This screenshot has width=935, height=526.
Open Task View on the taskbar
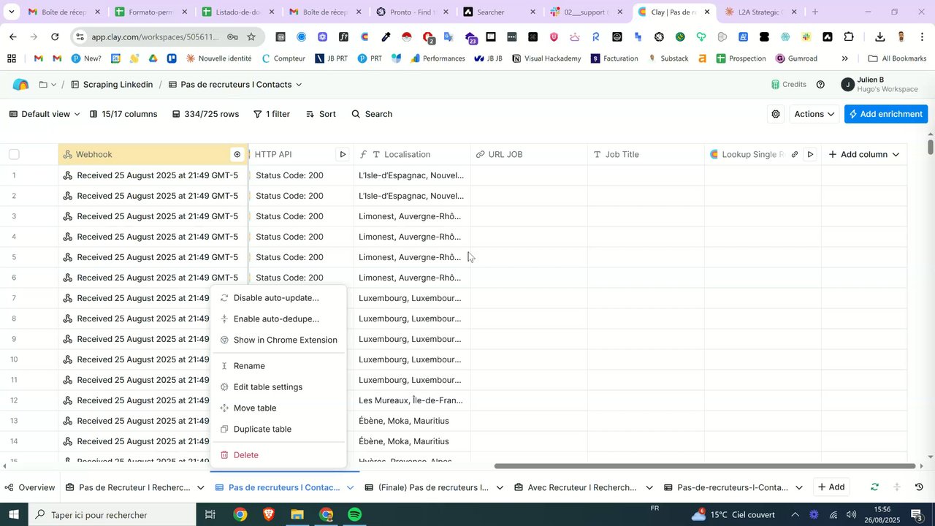tap(210, 515)
